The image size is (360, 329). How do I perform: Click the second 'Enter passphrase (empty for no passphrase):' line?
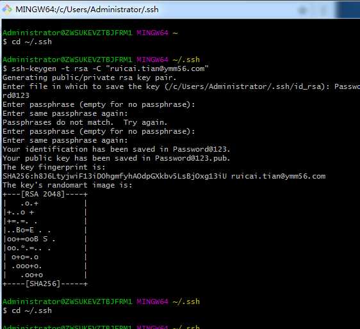coord(99,131)
